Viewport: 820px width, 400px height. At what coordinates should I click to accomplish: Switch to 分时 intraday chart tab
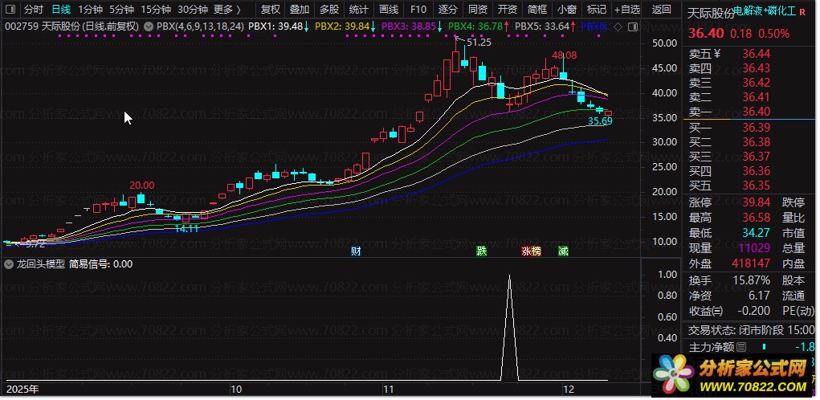pyautogui.click(x=34, y=10)
